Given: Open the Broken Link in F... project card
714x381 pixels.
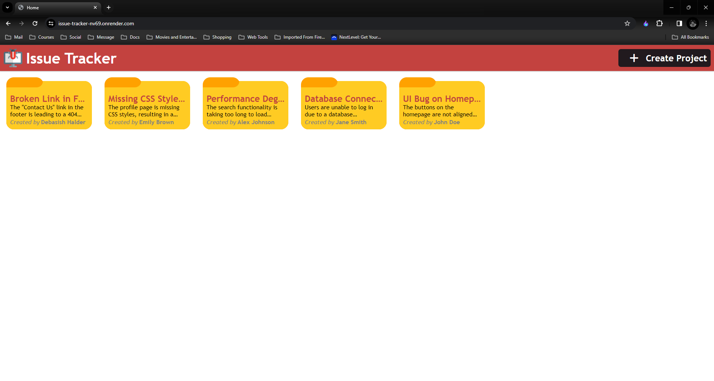Looking at the screenshot, I should tap(49, 103).
